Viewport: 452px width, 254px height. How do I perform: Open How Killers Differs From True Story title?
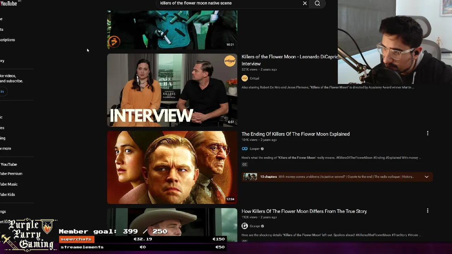(304, 211)
